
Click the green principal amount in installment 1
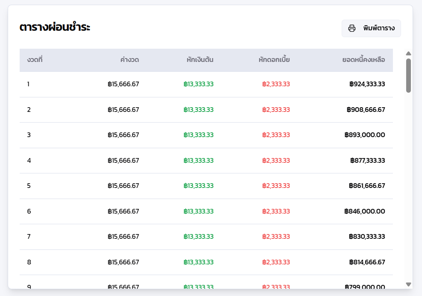[x=198, y=84]
